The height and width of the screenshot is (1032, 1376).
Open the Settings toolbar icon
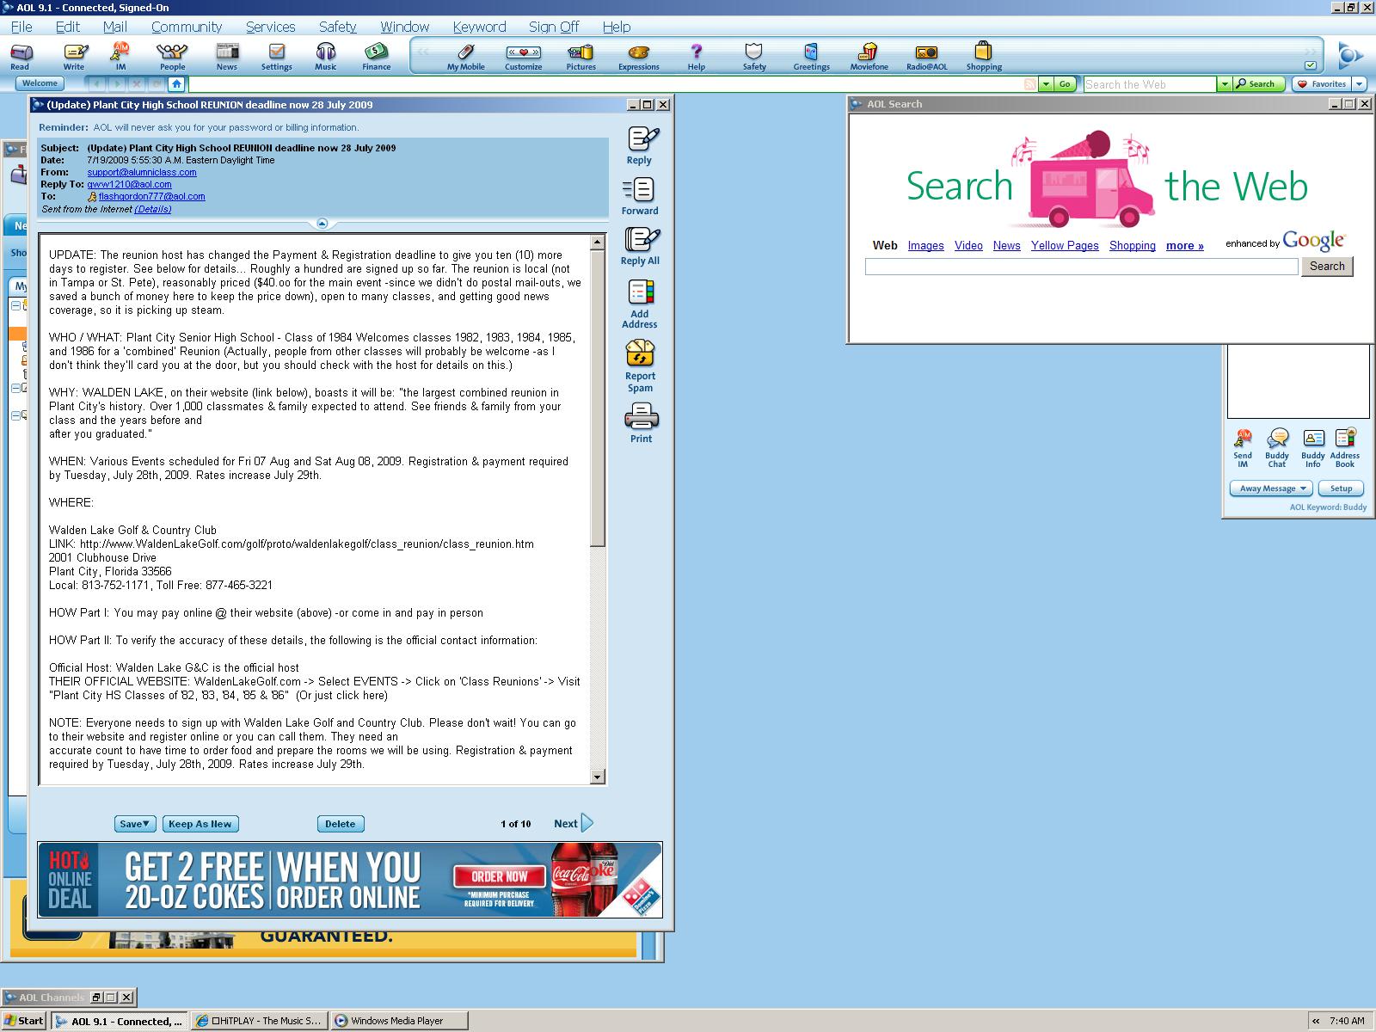(277, 57)
